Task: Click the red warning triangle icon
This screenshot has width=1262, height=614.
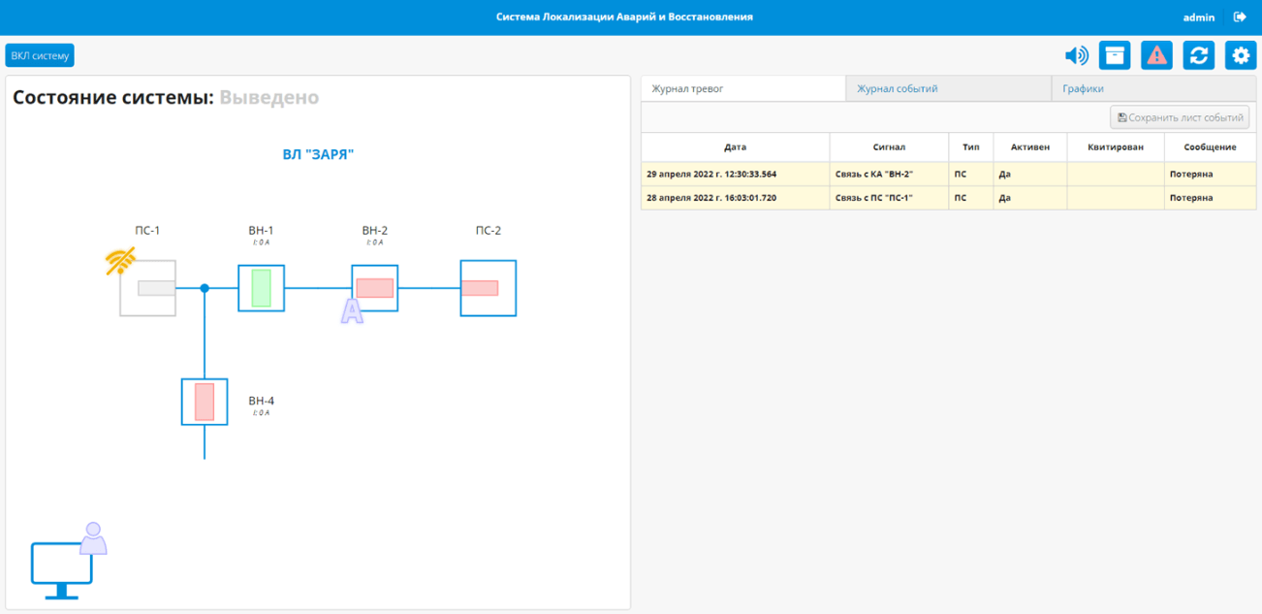Action: coord(1156,55)
